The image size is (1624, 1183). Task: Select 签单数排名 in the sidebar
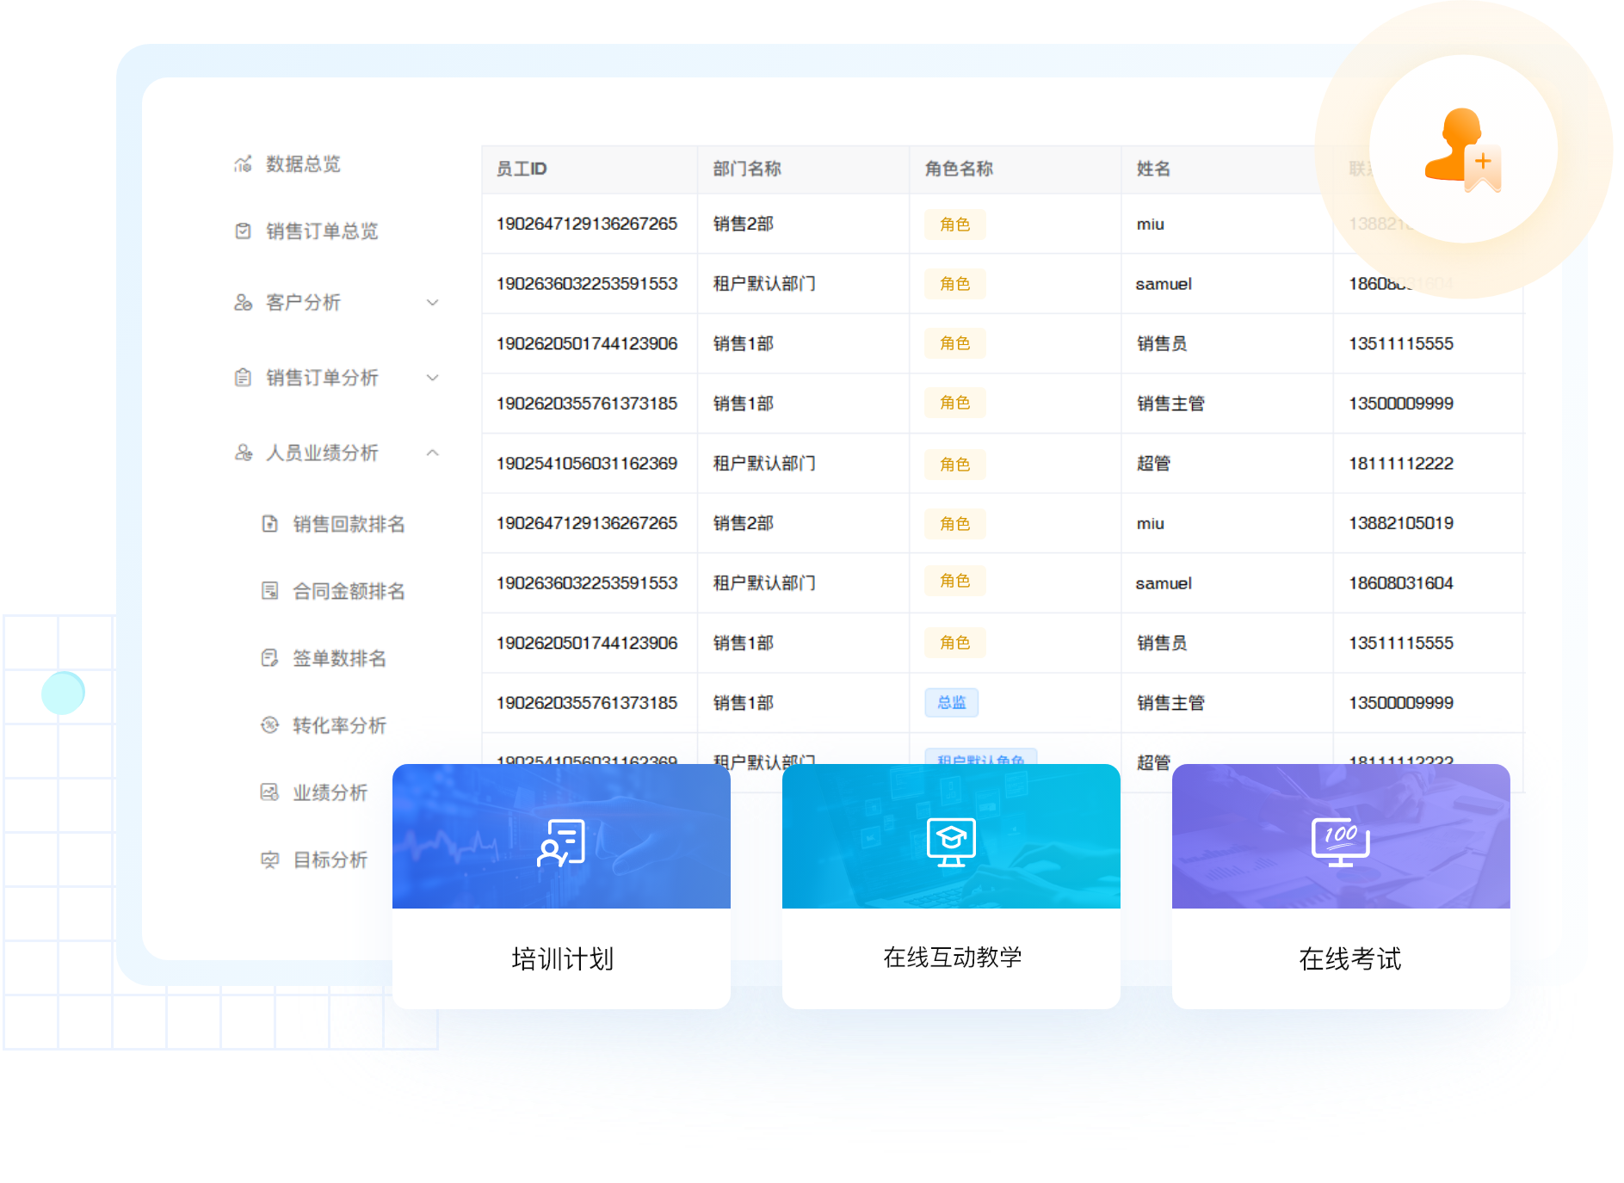(339, 658)
